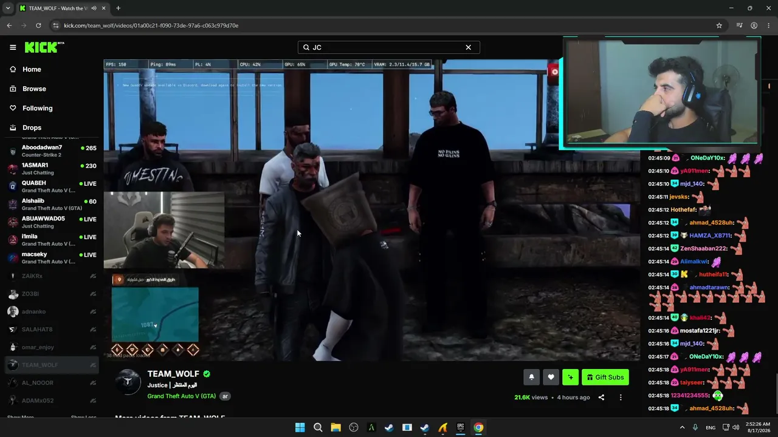778x437 pixels.
Task: Open mostafa1221jr chat username
Action: point(700,331)
